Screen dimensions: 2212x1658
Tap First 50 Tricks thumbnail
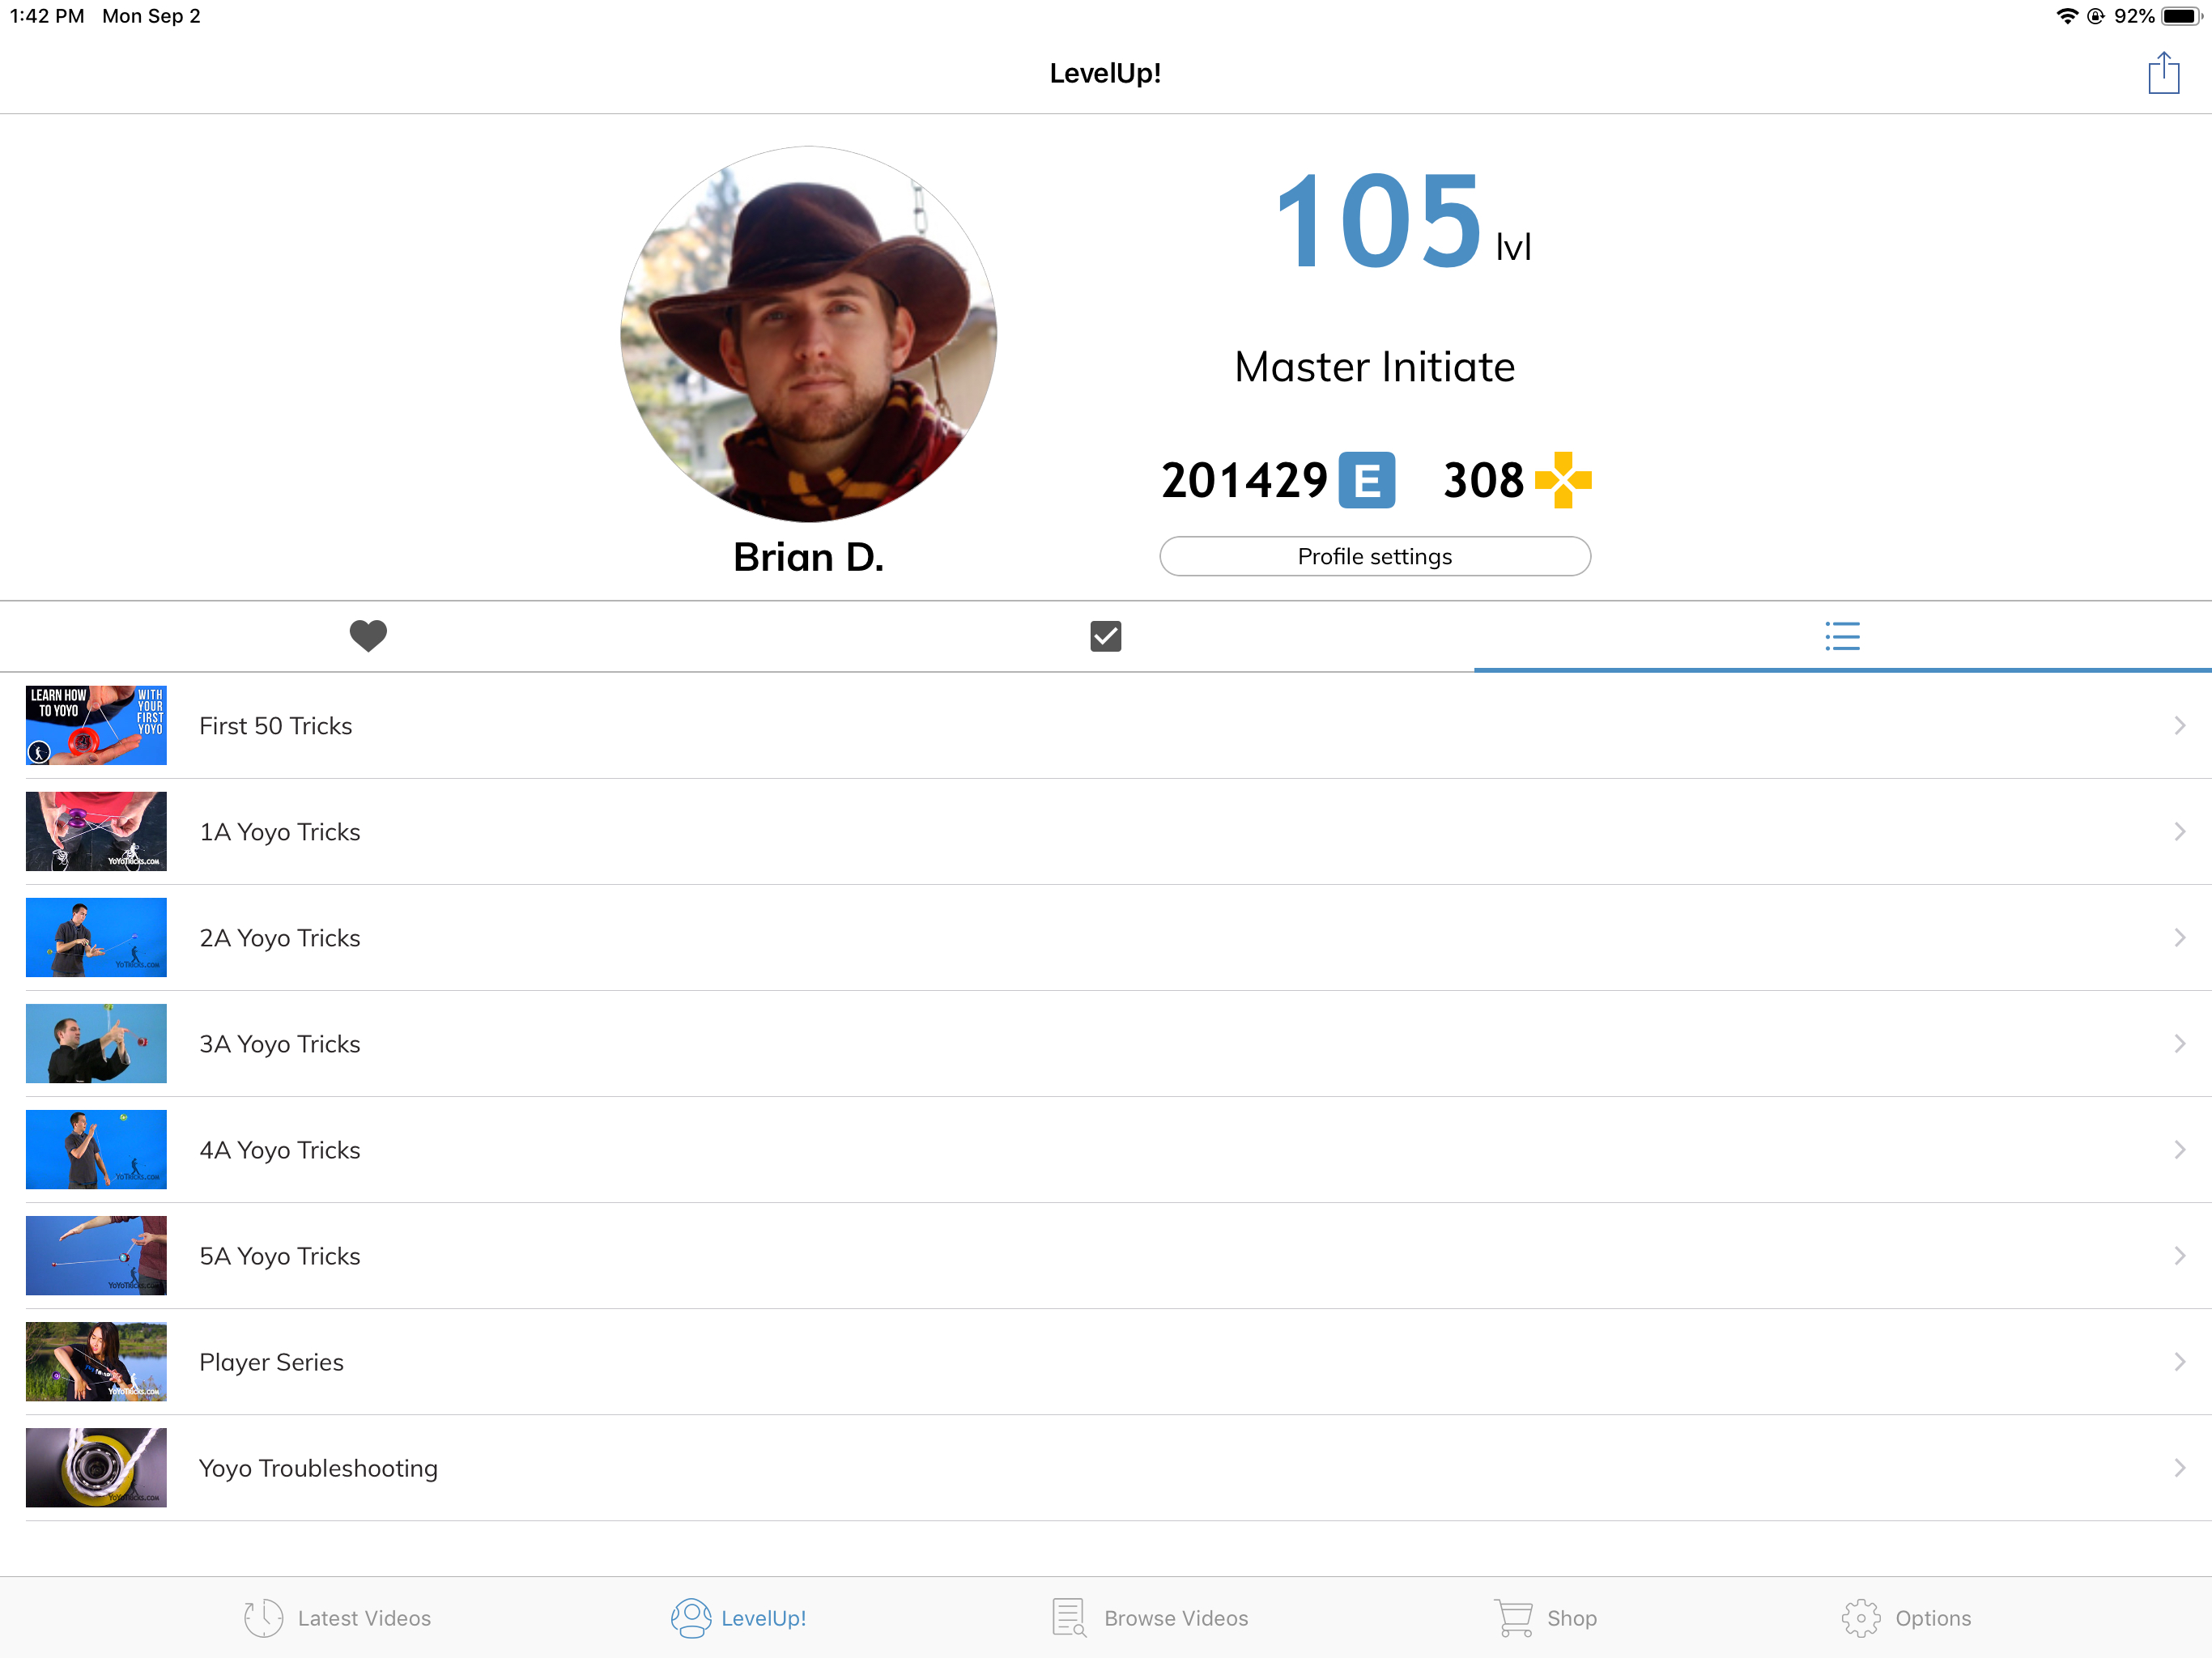pyautogui.click(x=96, y=725)
